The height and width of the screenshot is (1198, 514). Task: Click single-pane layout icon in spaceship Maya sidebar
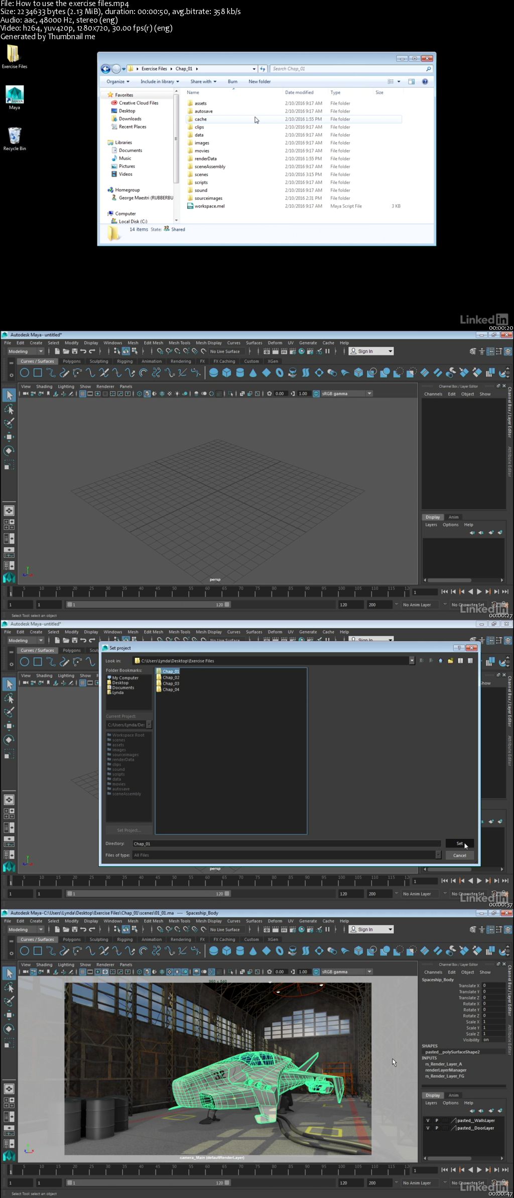click(9, 1089)
